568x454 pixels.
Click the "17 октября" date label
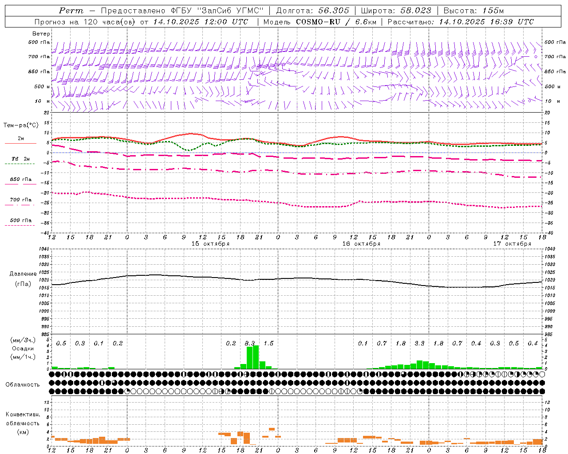coord(512,244)
